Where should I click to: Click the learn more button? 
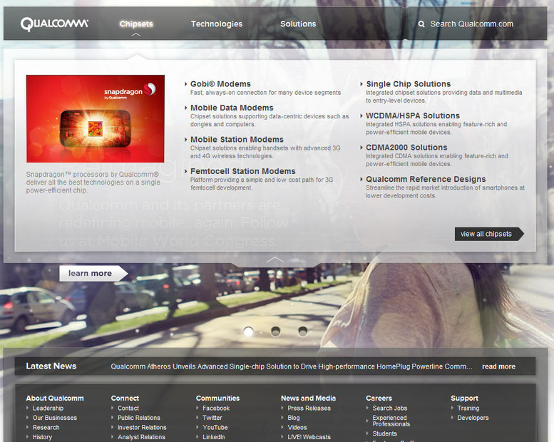pyautogui.click(x=93, y=274)
